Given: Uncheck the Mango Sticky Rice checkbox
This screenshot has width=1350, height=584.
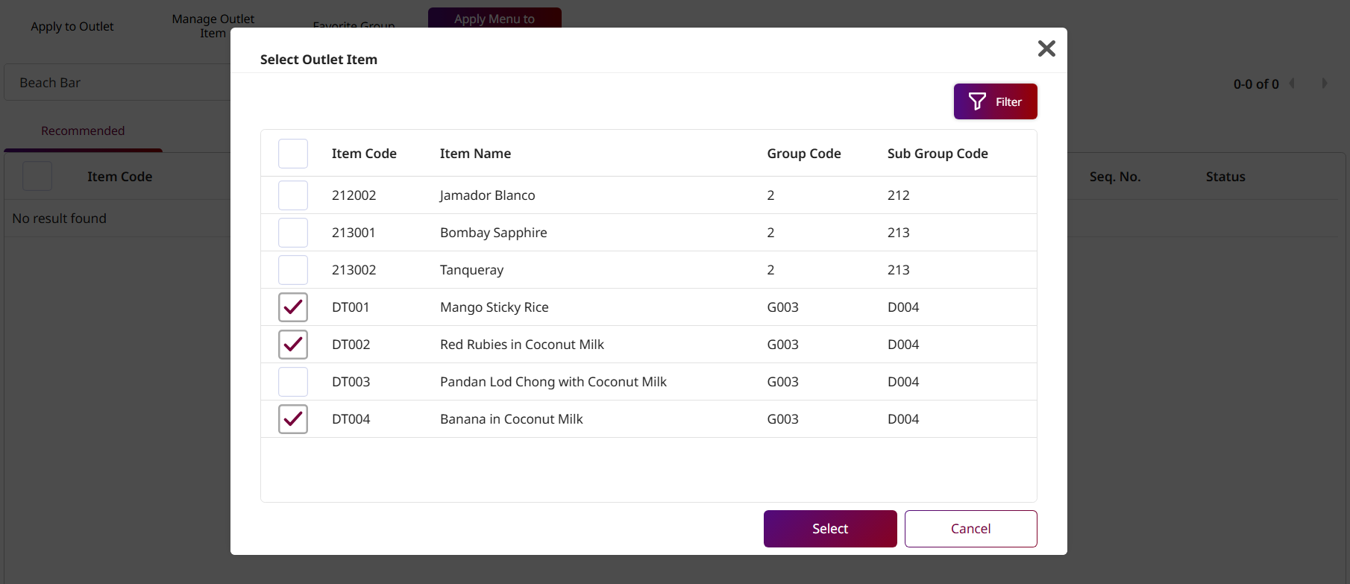Looking at the screenshot, I should pos(293,307).
